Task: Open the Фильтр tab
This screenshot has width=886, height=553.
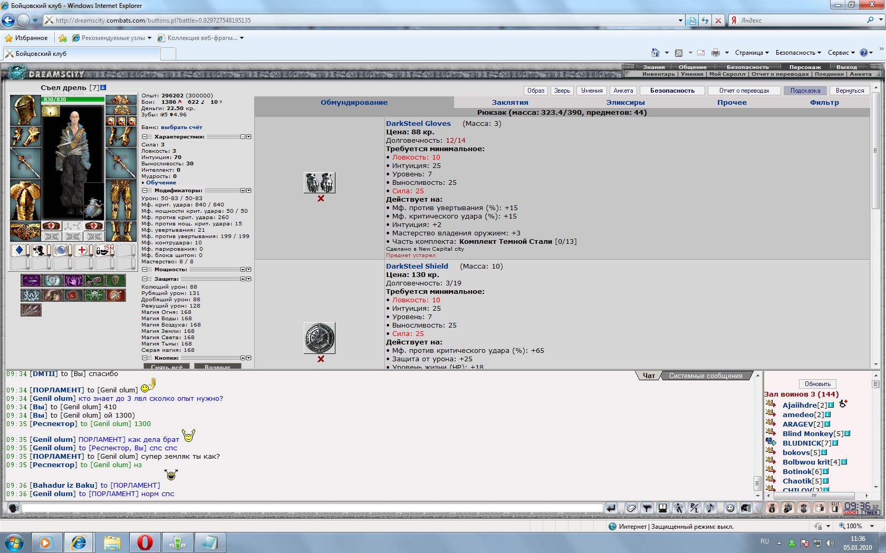Action: [x=824, y=102]
